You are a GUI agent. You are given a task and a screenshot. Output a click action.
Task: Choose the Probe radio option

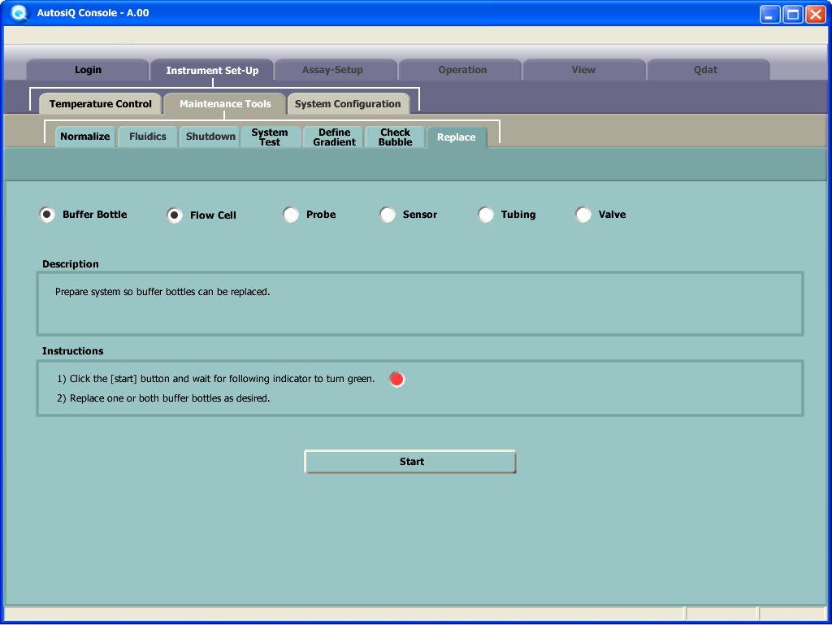[x=291, y=215]
